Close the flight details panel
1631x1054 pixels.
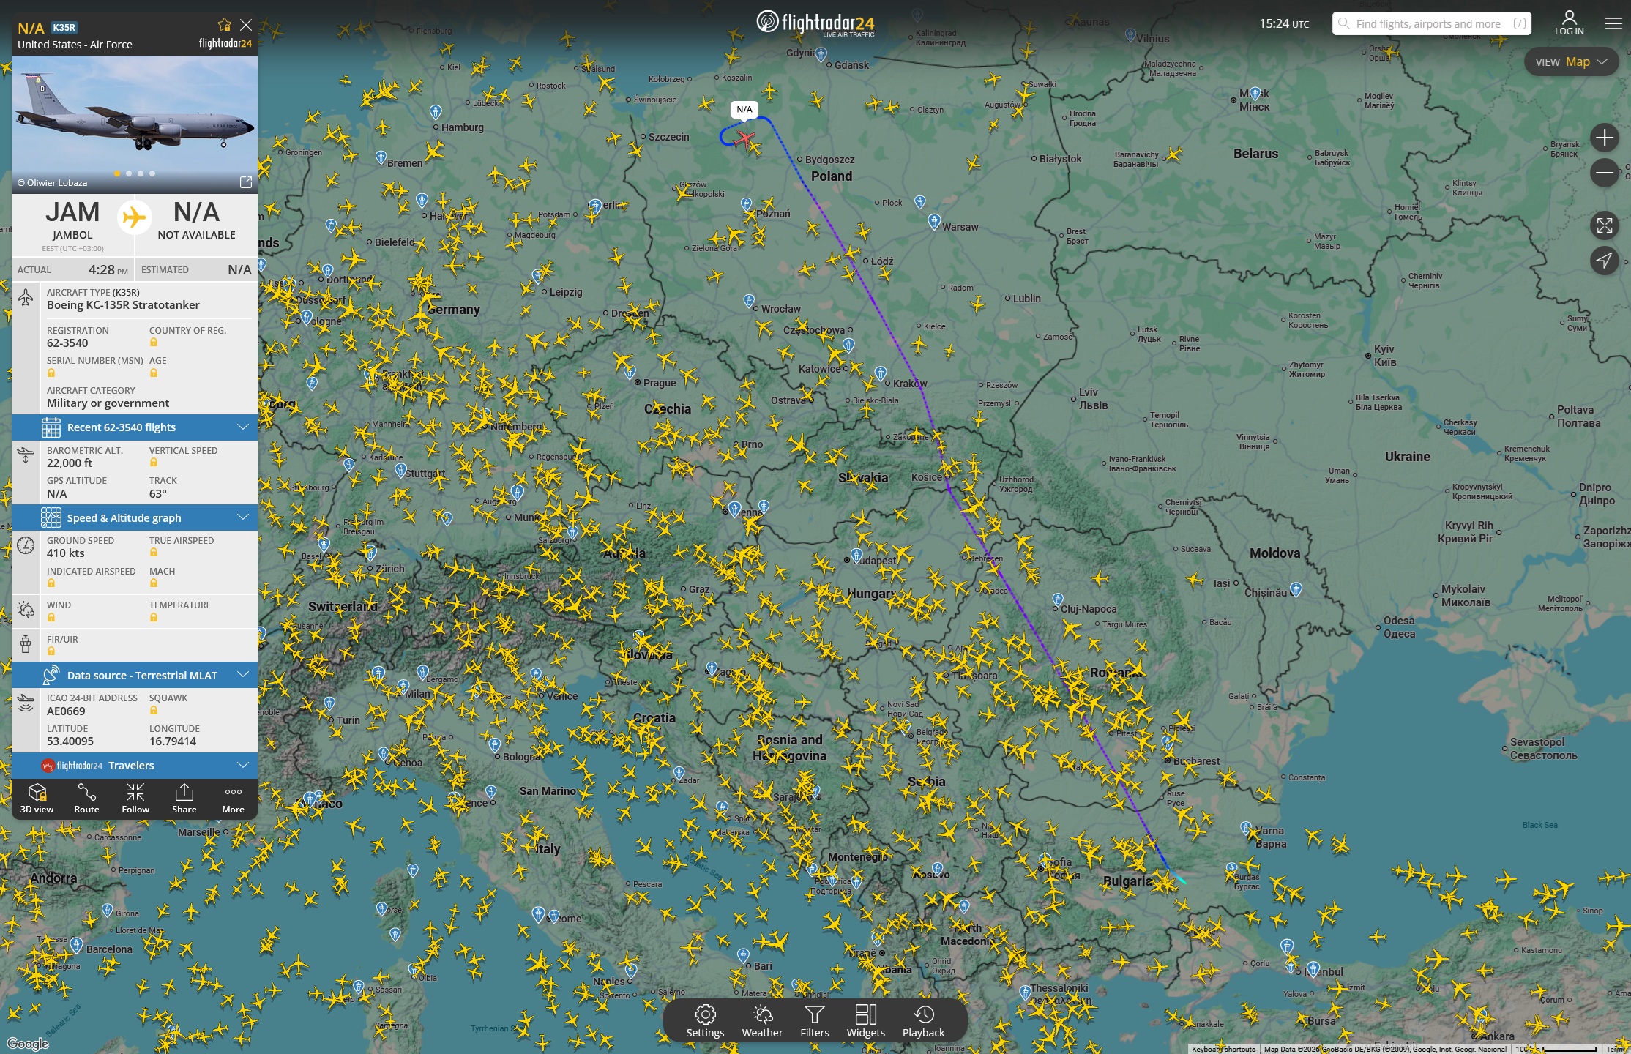246,25
